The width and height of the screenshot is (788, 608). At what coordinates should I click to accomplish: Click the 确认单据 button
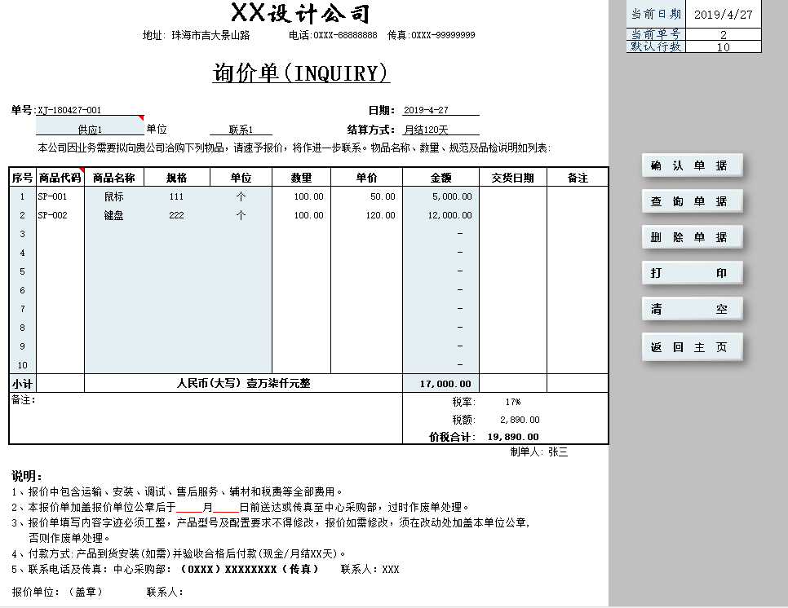692,165
